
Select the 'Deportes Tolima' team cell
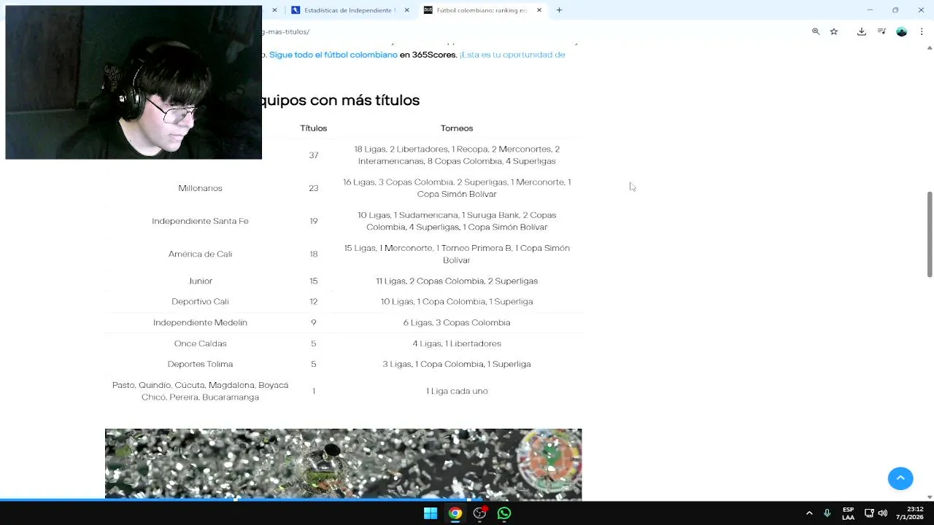[200, 364]
